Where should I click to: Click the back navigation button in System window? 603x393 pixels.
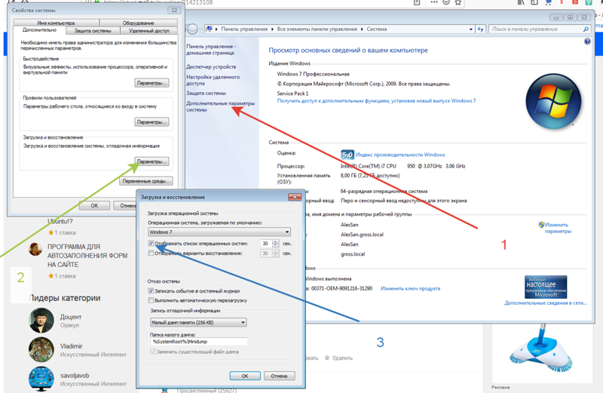[192, 29]
